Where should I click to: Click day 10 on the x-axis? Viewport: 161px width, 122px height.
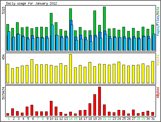[51, 119]
